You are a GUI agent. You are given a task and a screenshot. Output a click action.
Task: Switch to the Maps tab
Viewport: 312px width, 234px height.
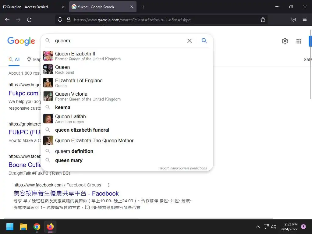click(x=34, y=59)
